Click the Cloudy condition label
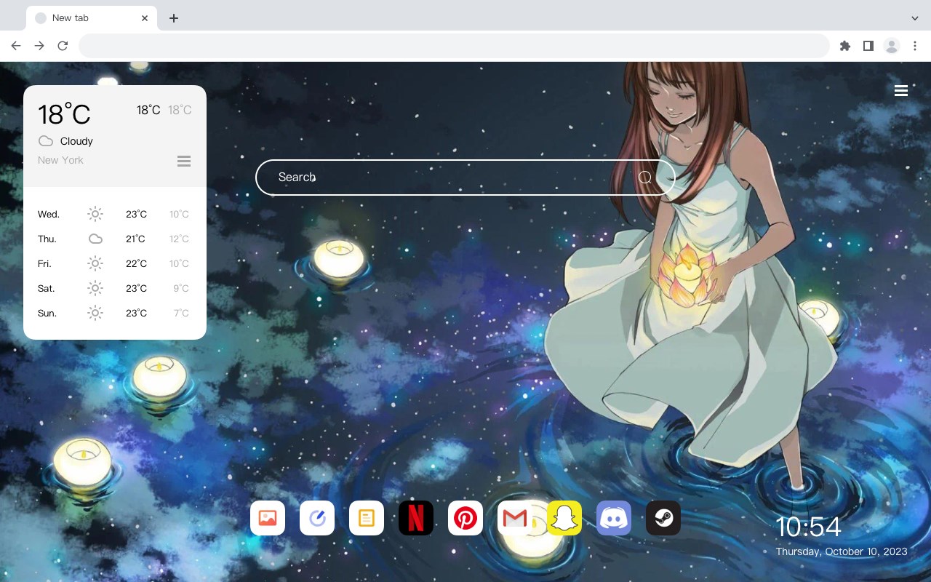931x582 pixels. (x=76, y=141)
